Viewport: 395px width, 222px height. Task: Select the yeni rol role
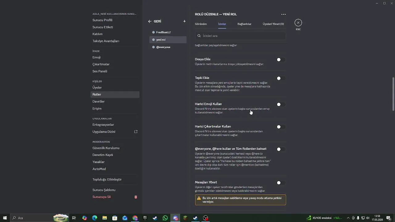pyautogui.click(x=168, y=40)
